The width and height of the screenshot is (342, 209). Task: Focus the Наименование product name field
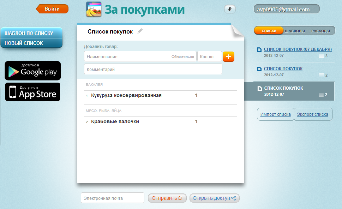pyautogui.click(x=127, y=56)
